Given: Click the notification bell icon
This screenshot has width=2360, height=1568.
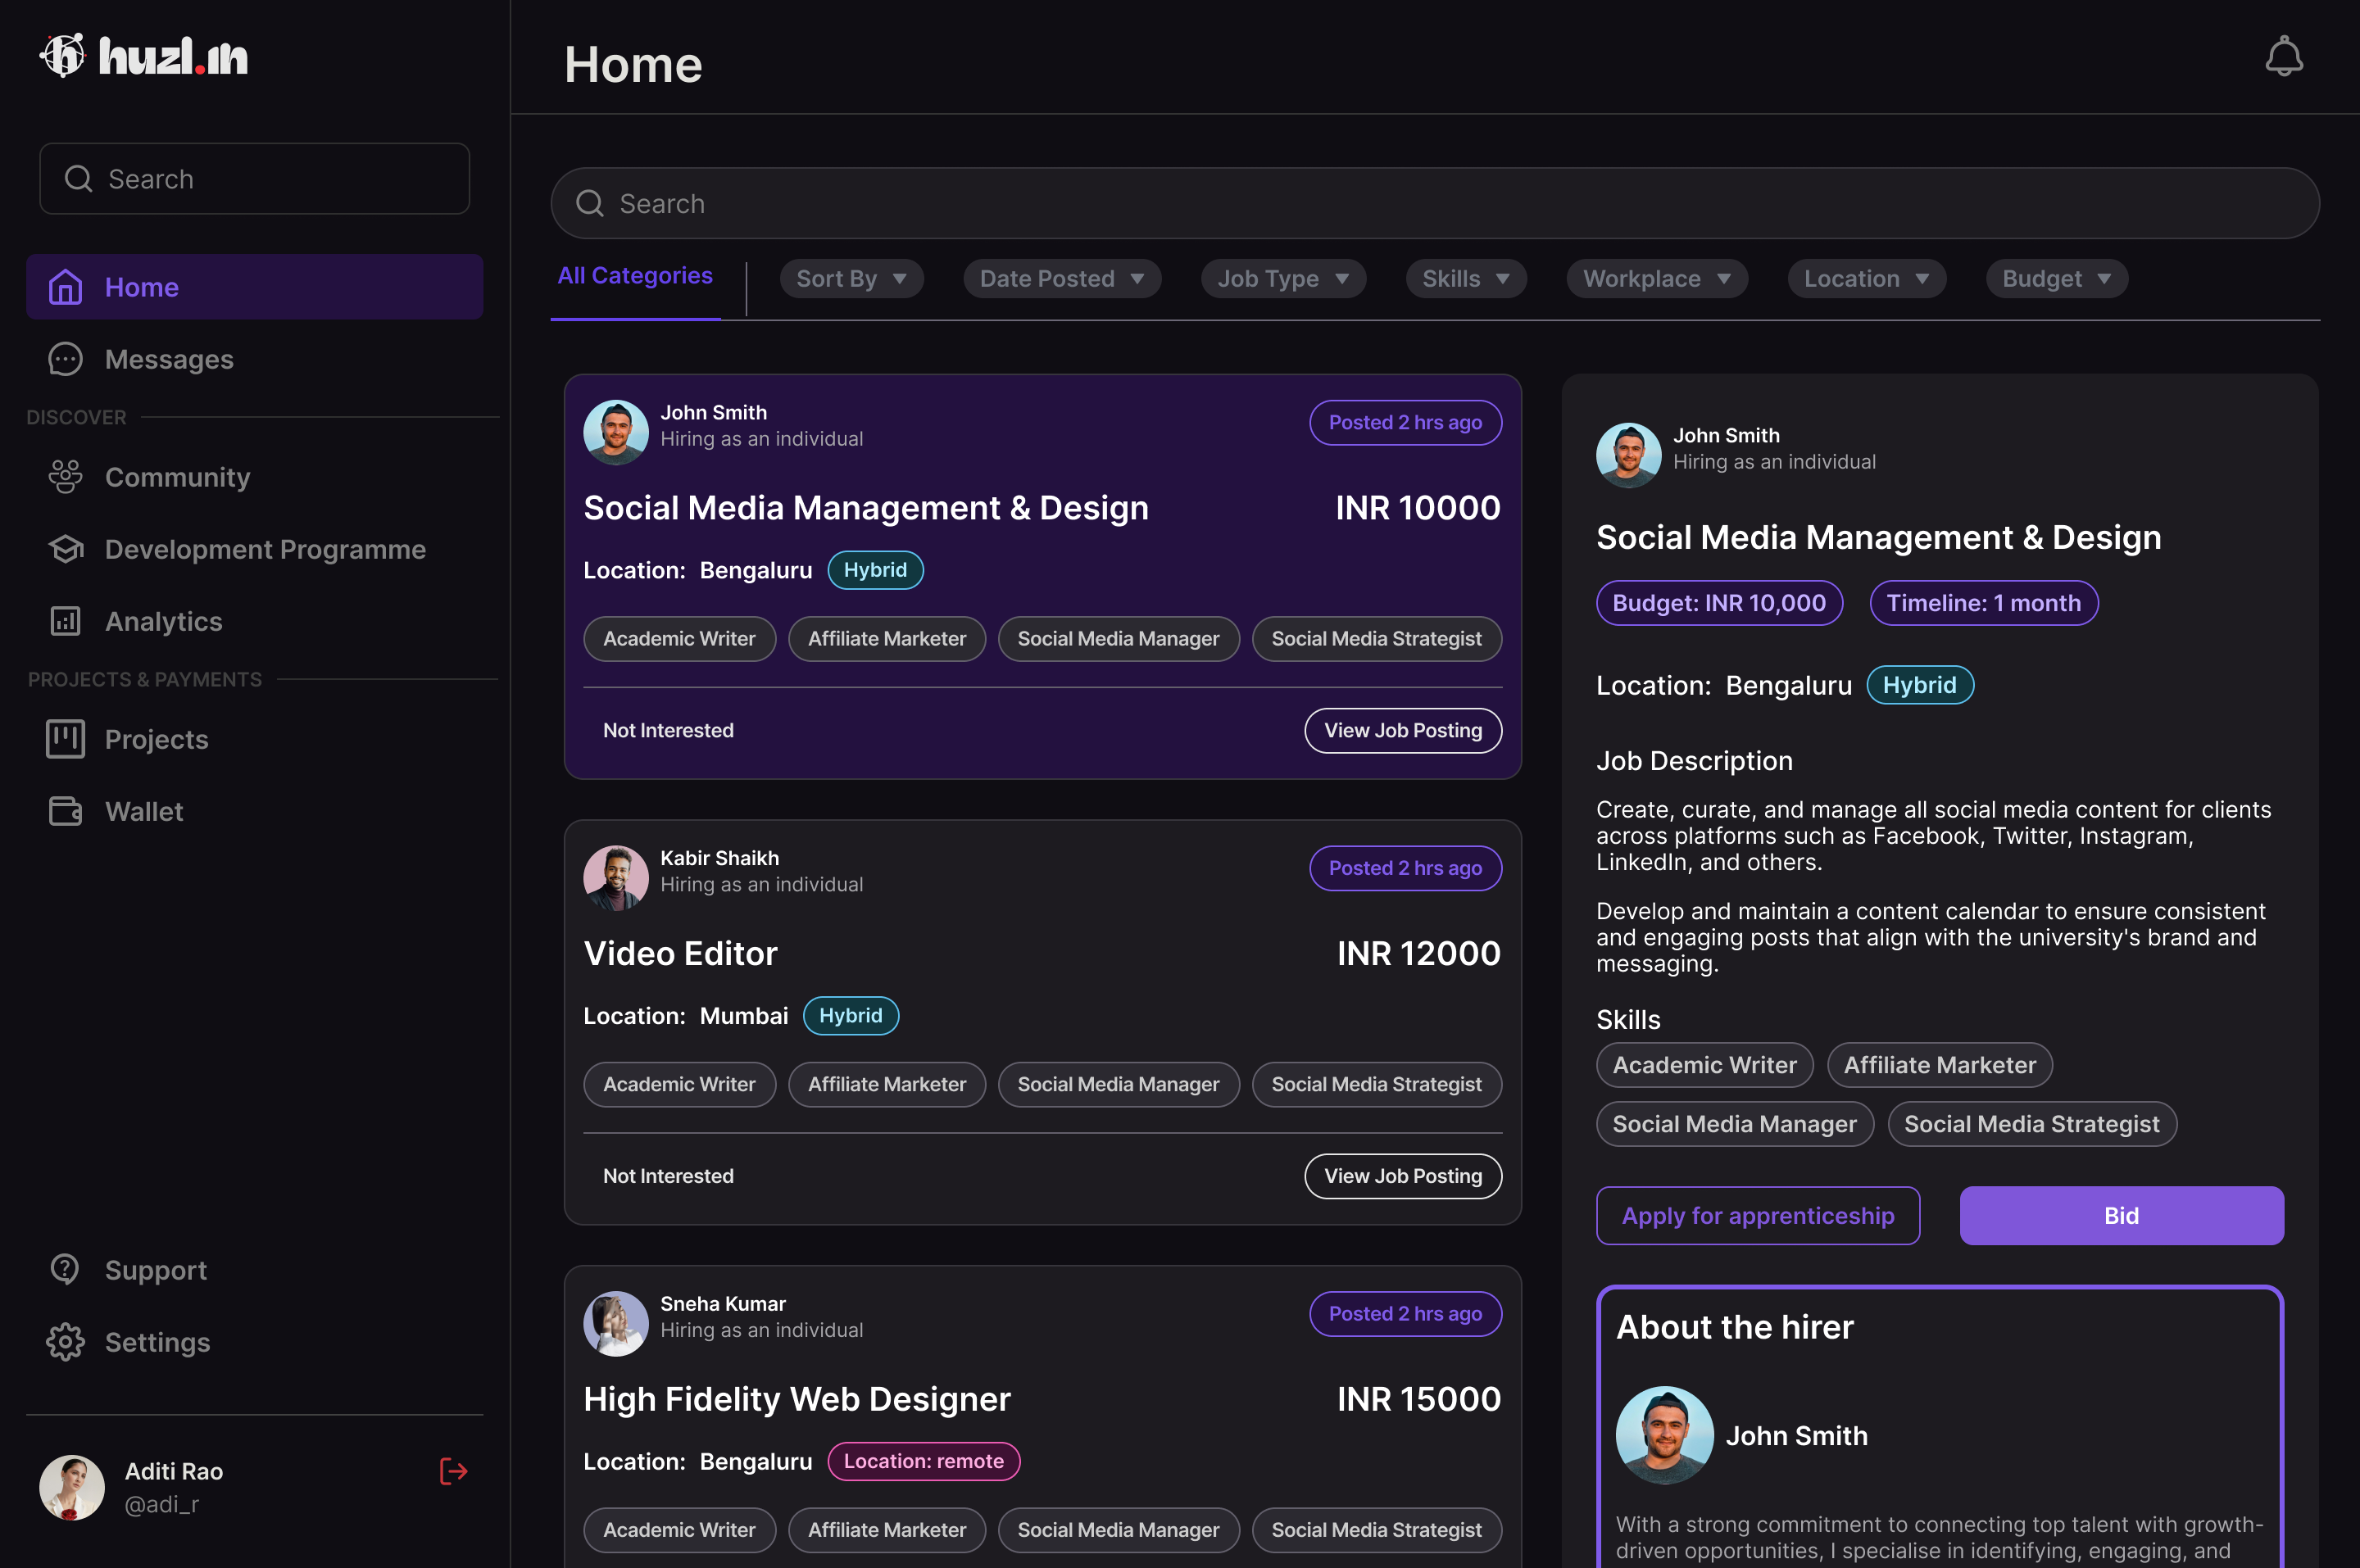Looking at the screenshot, I should click(x=2283, y=57).
